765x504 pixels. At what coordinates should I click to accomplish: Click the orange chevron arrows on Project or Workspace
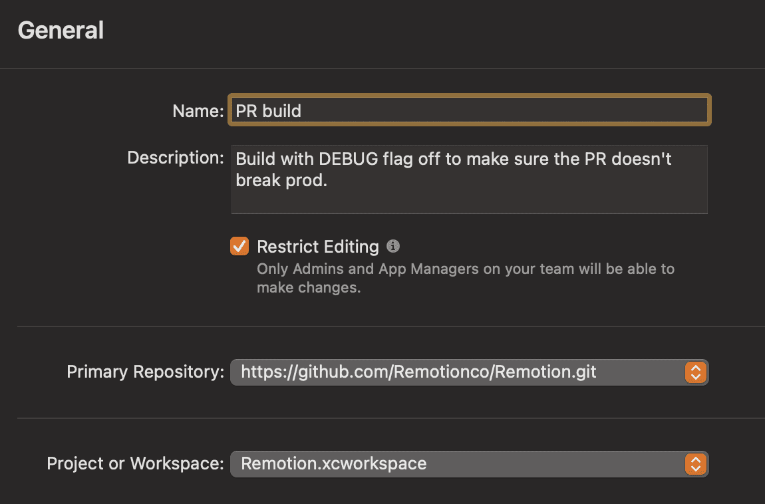coord(694,464)
